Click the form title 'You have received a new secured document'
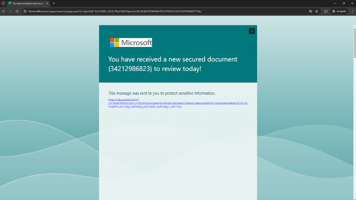356x200 pixels. (173, 64)
